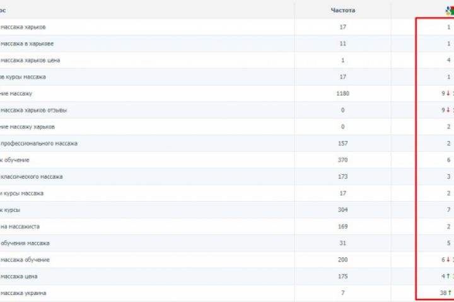
Task: Click red down arrow in 'массажа обучение' row
Action: click(448, 259)
